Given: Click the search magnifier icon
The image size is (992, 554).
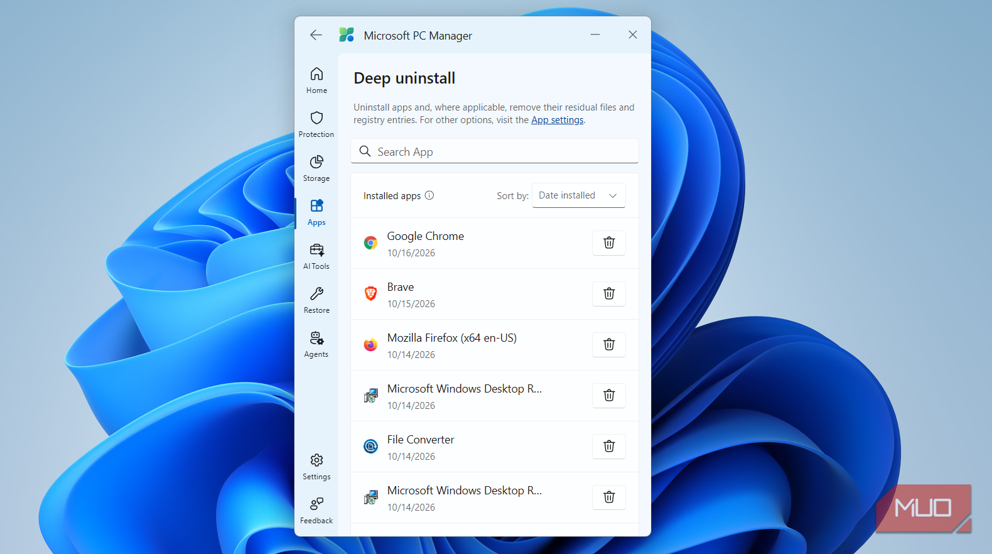Looking at the screenshot, I should pyautogui.click(x=365, y=151).
